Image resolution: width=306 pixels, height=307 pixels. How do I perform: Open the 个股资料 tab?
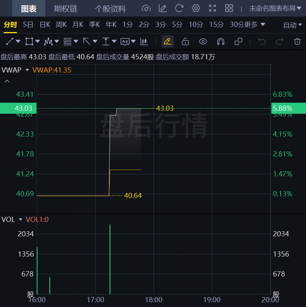coord(110,8)
